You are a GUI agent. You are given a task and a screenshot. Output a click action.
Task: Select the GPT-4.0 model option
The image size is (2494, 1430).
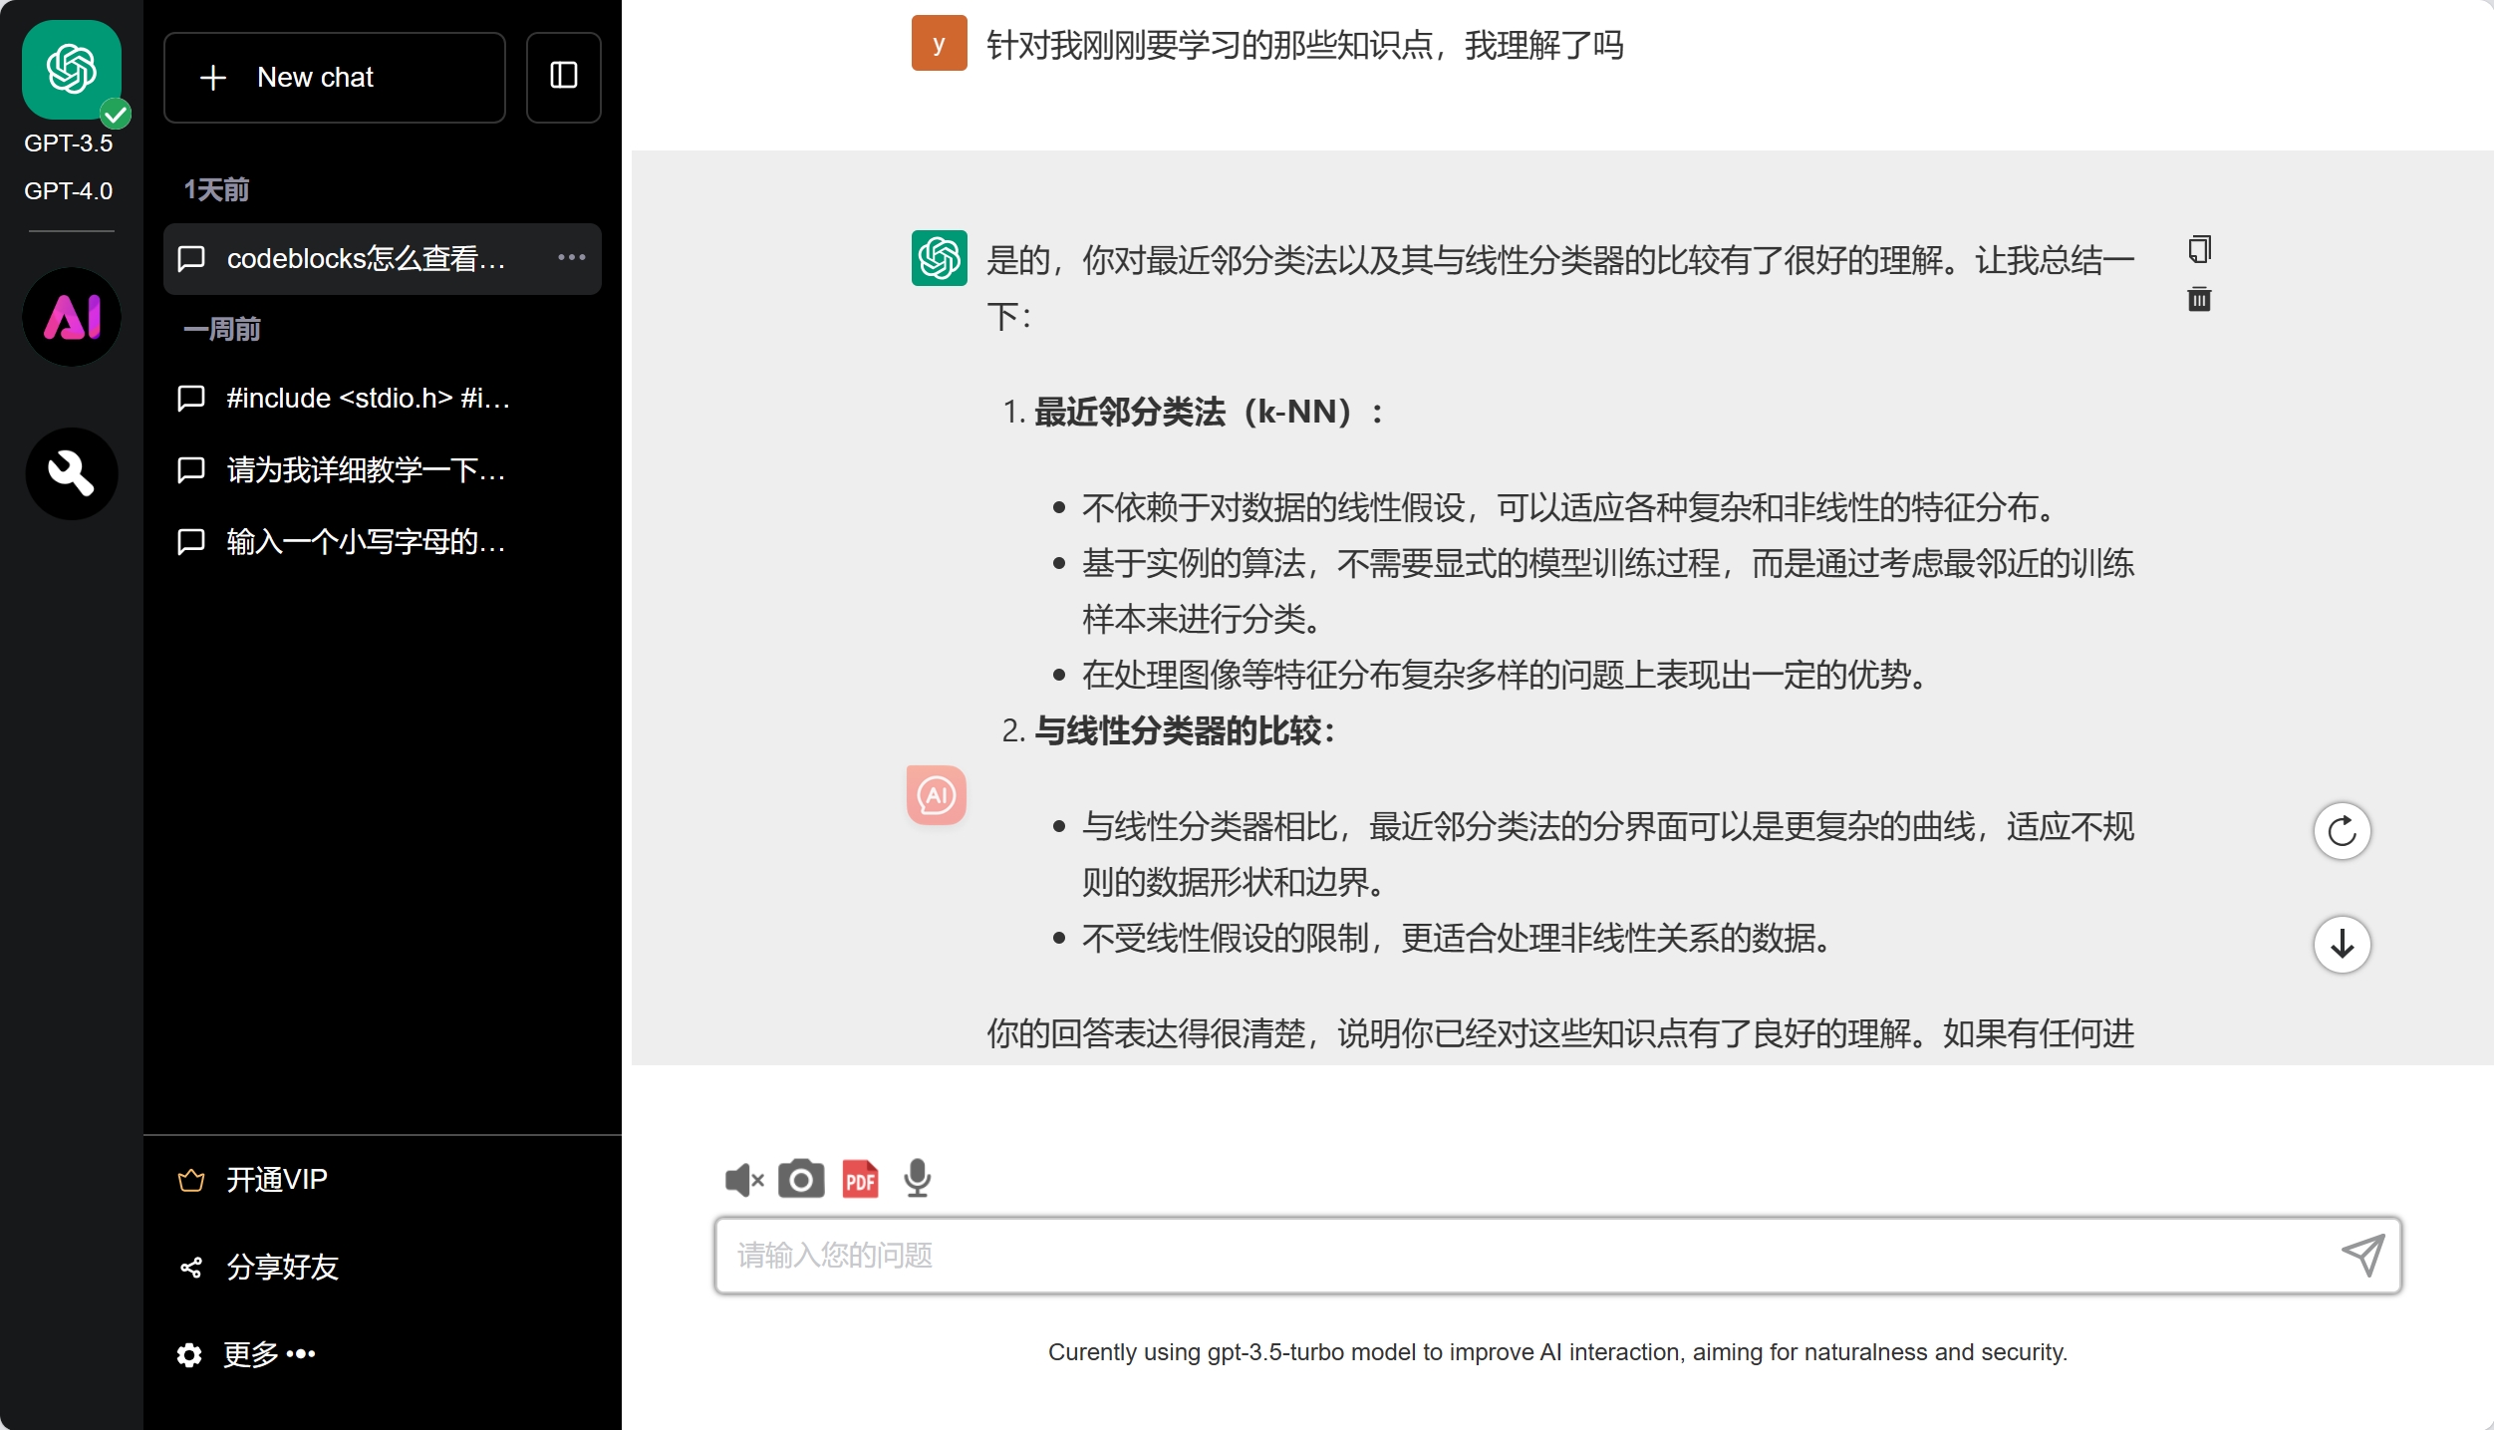[x=69, y=190]
